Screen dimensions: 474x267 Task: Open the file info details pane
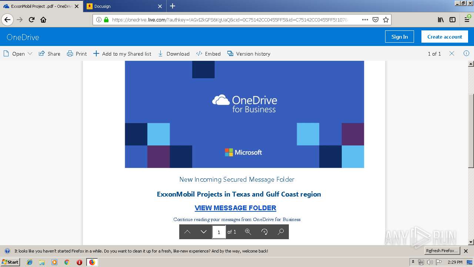466,53
